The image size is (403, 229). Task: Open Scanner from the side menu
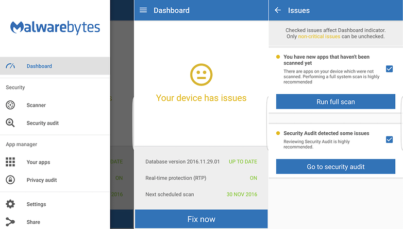click(x=55, y=105)
